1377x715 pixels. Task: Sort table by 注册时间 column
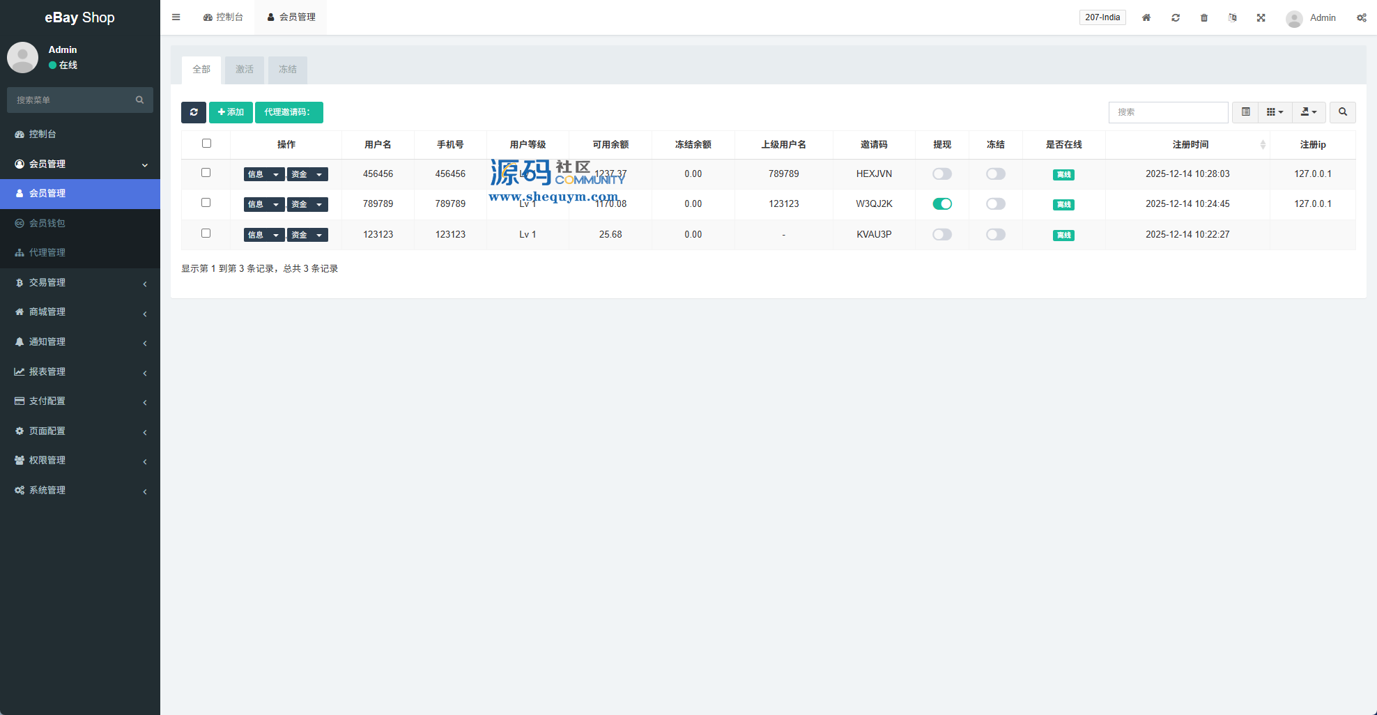(1190, 145)
